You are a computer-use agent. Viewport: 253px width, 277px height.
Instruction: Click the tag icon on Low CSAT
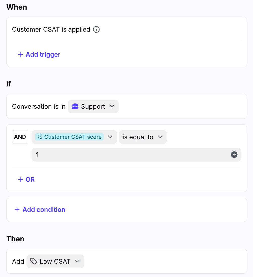34,261
